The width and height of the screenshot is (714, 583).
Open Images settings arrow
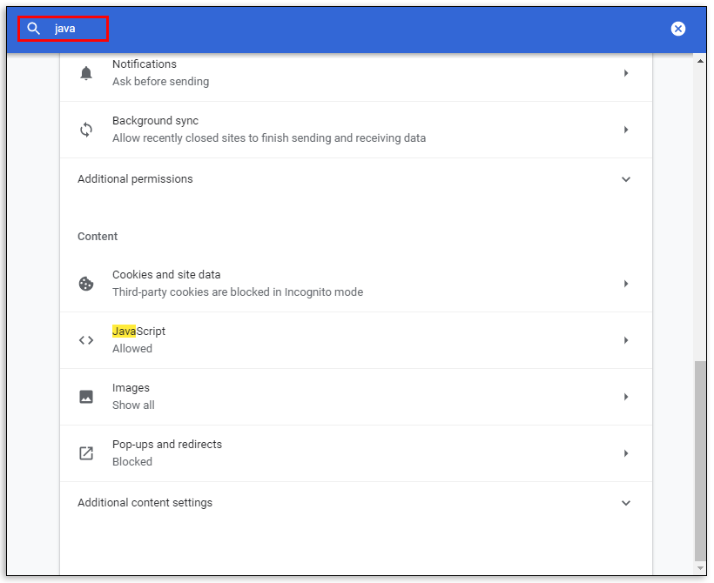click(625, 397)
